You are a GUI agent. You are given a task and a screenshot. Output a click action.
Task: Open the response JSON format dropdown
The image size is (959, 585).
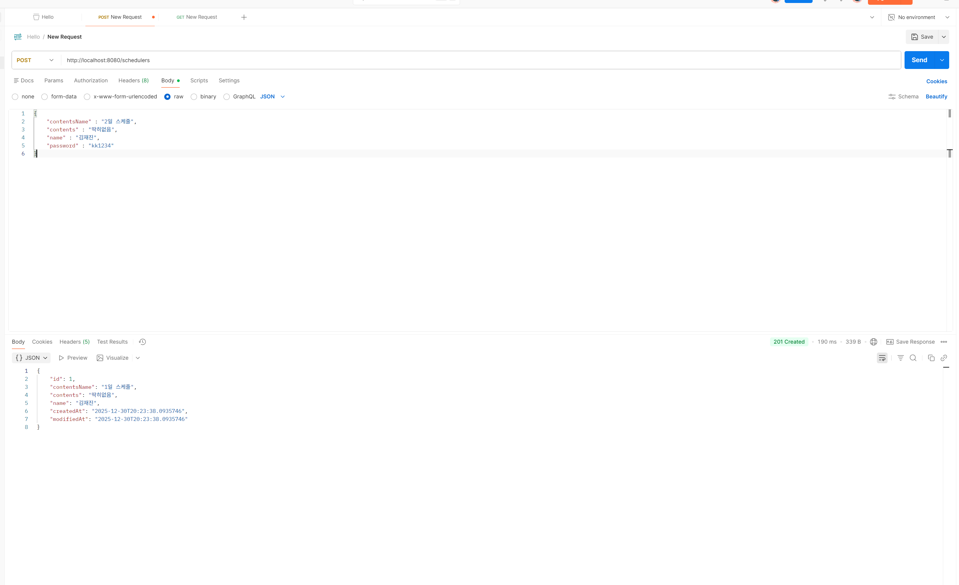[31, 358]
